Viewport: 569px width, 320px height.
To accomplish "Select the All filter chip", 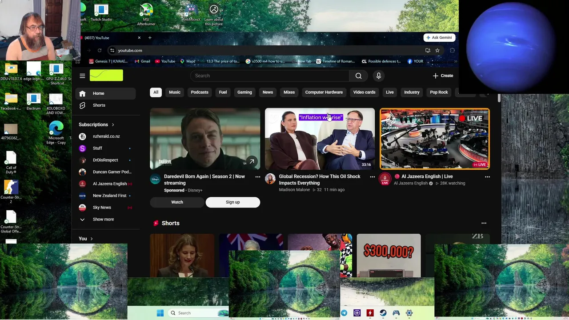I will 156,92.
